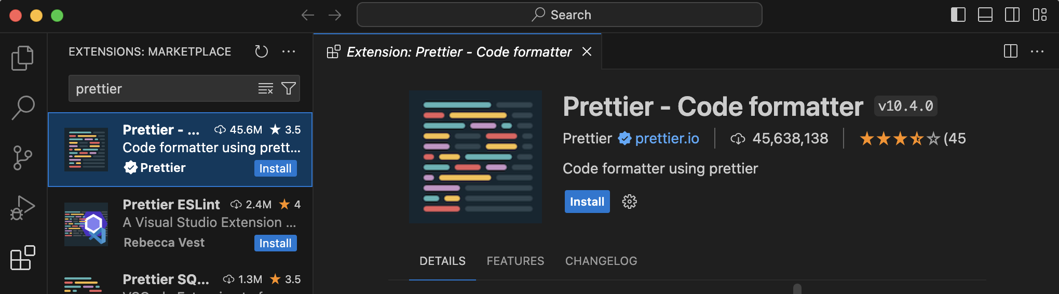Close the Prettier extension tab
Viewport: 1059px width, 294px height.
pyautogui.click(x=587, y=51)
